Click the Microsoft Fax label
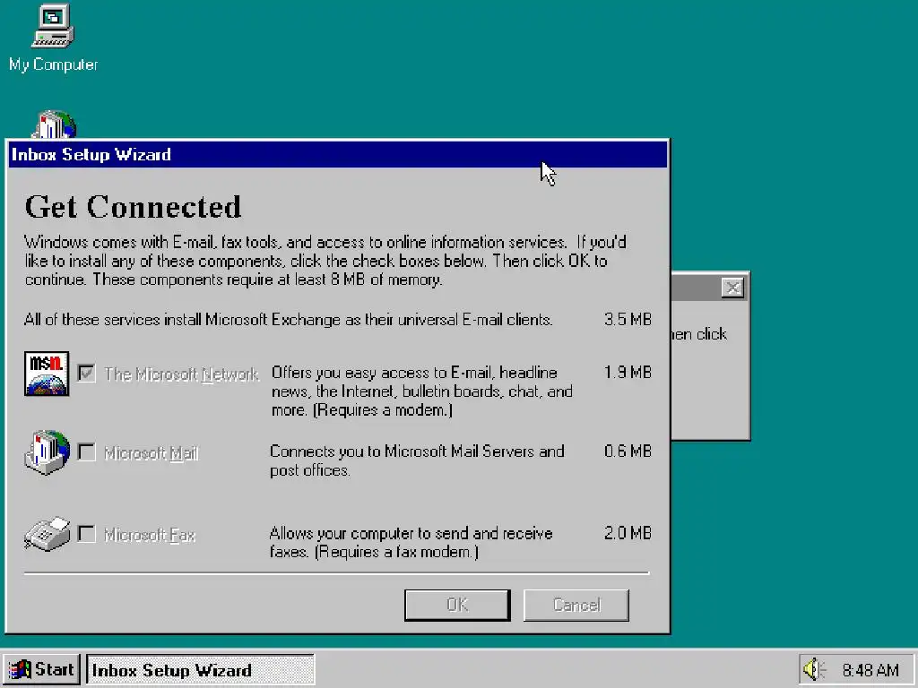The width and height of the screenshot is (918, 688). pos(150,535)
